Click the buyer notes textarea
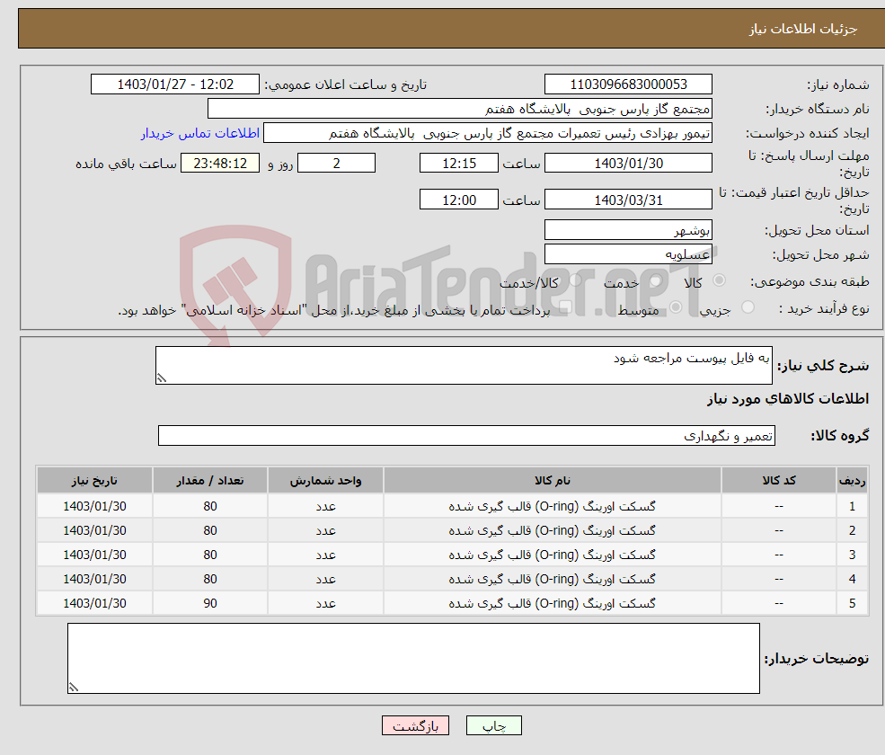The width and height of the screenshot is (885, 755). tap(413, 659)
